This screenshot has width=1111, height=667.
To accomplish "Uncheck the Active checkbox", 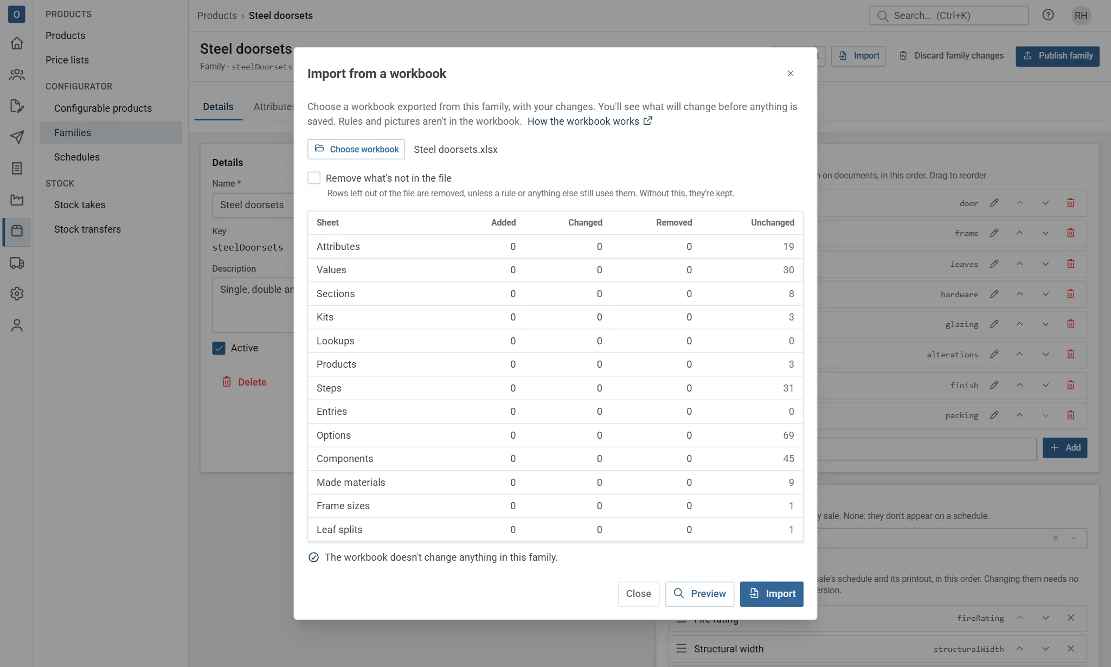I will [219, 348].
